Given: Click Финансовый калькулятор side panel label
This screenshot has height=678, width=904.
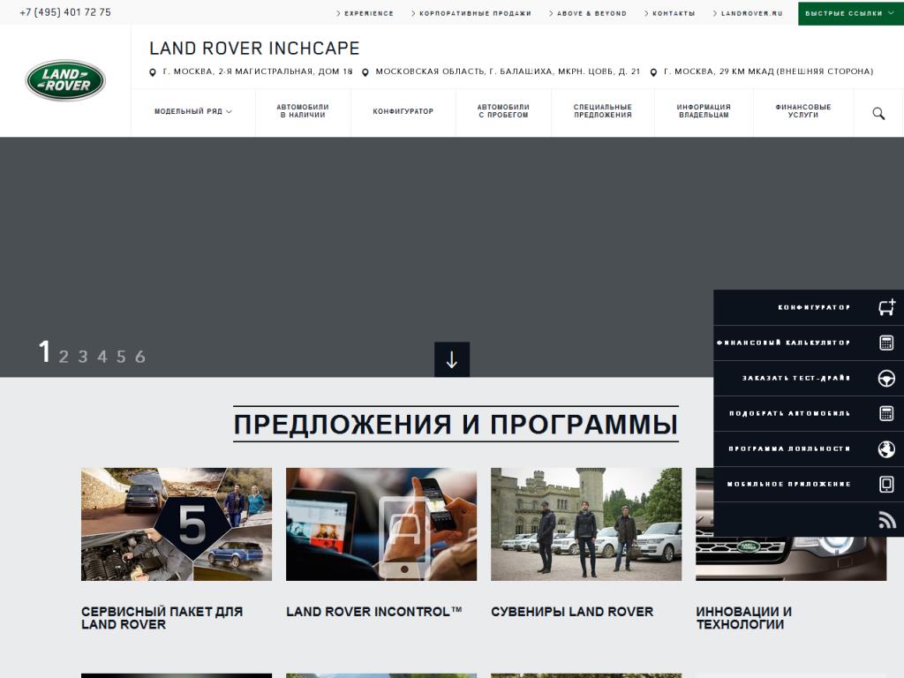Looking at the screenshot, I should [784, 343].
